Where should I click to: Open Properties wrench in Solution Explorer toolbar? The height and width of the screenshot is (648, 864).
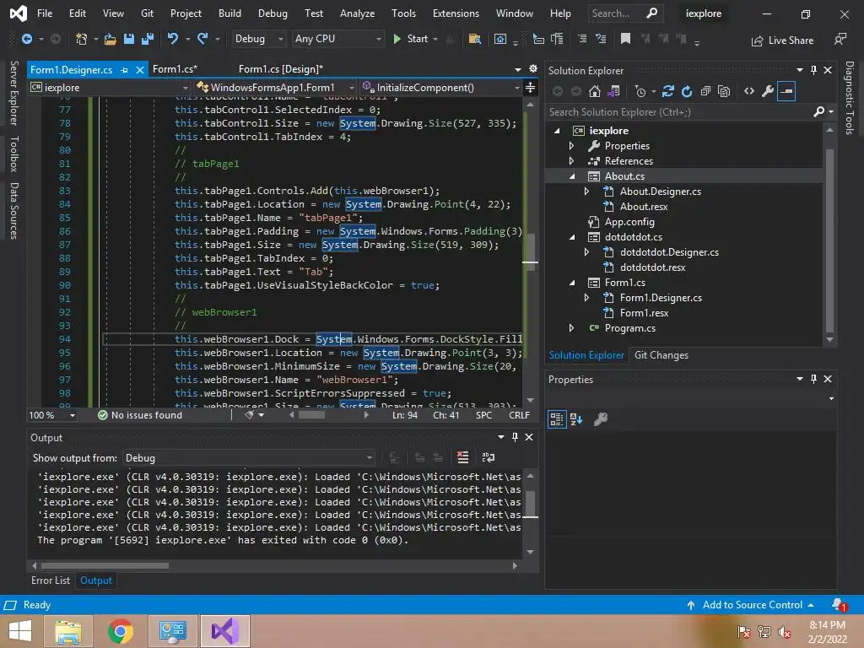(768, 91)
